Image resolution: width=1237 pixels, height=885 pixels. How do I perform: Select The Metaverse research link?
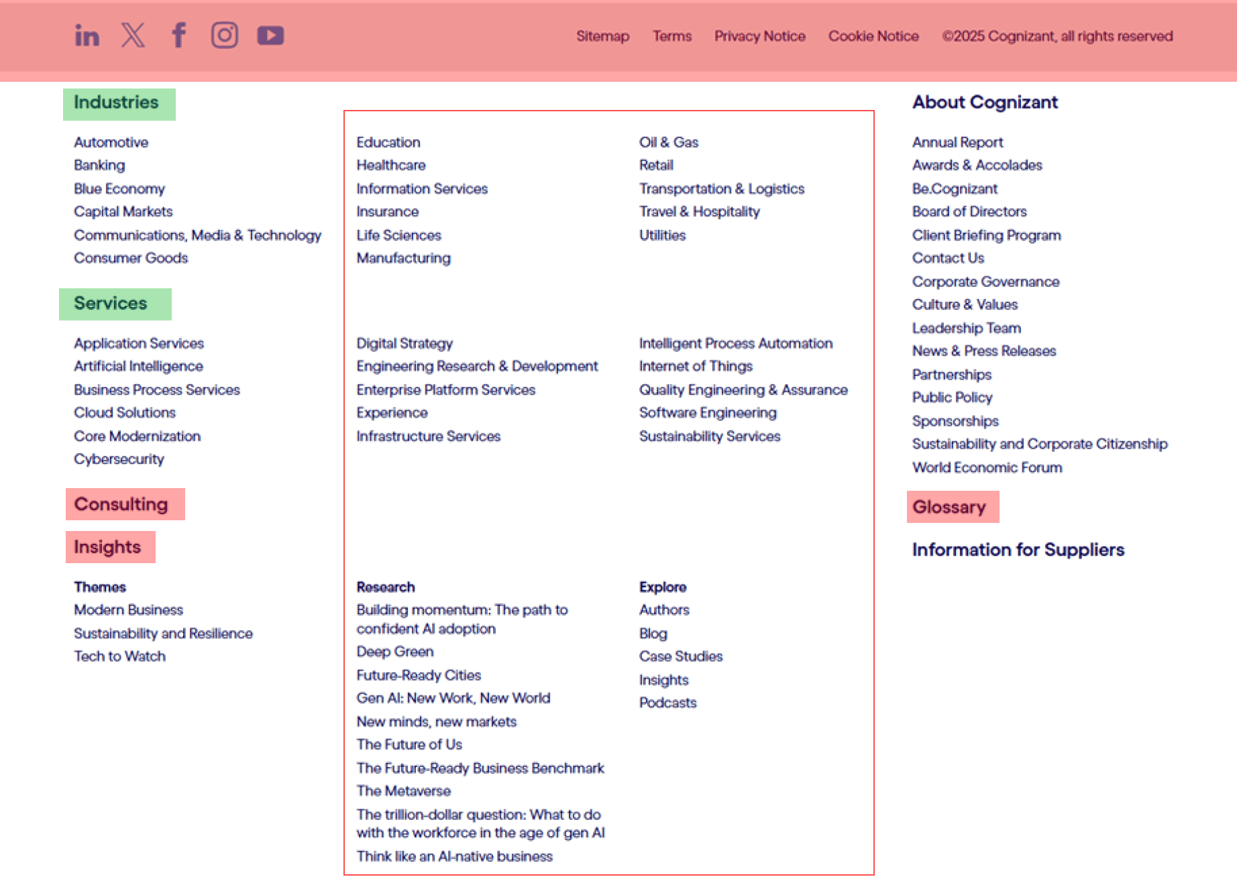(x=404, y=791)
